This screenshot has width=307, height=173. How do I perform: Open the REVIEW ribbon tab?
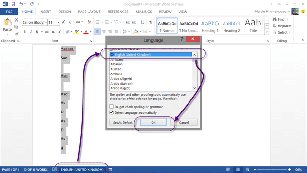165,12
